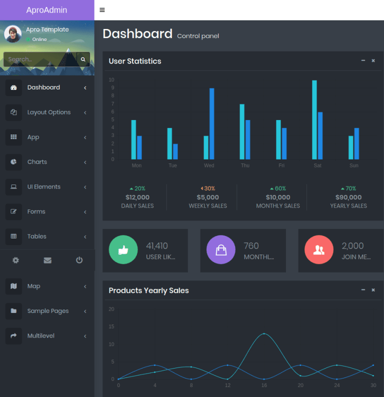Expand the Map menu chevron
Image resolution: width=384 pixels, height=397 pixels.
point(85,286)
